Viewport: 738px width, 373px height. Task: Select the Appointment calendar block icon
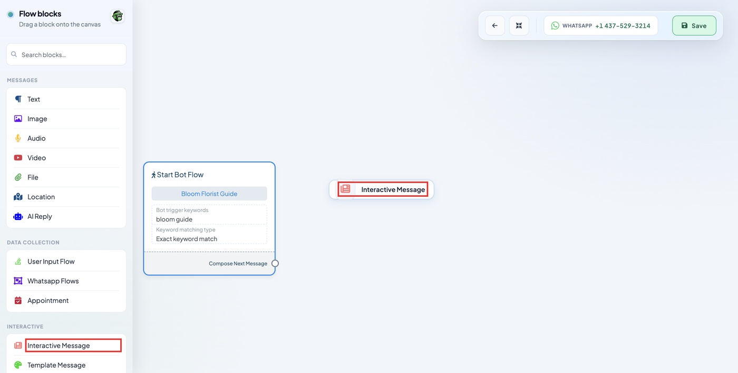pos(18,300)
